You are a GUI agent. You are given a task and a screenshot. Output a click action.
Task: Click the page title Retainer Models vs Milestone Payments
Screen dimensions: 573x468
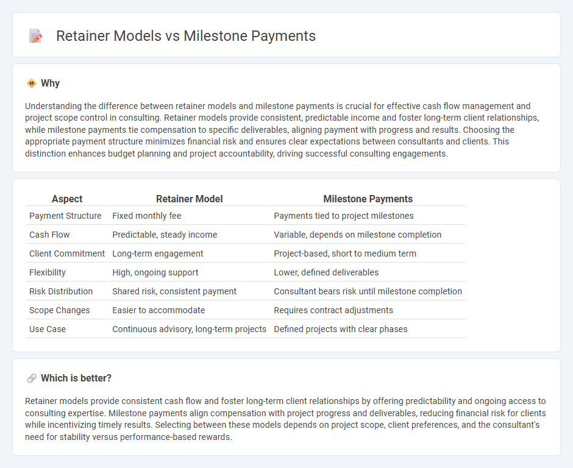186,36
